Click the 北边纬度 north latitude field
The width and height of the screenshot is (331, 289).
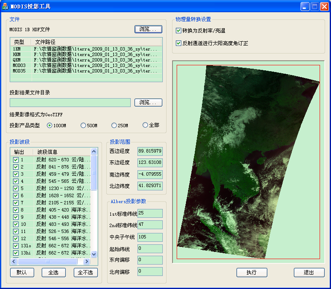pos(150,186)
